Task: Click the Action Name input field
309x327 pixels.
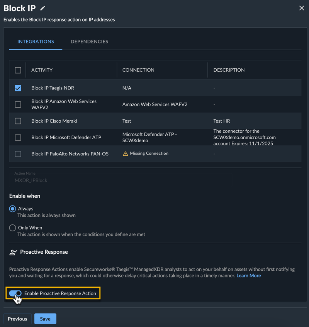Action: [121, 179]
